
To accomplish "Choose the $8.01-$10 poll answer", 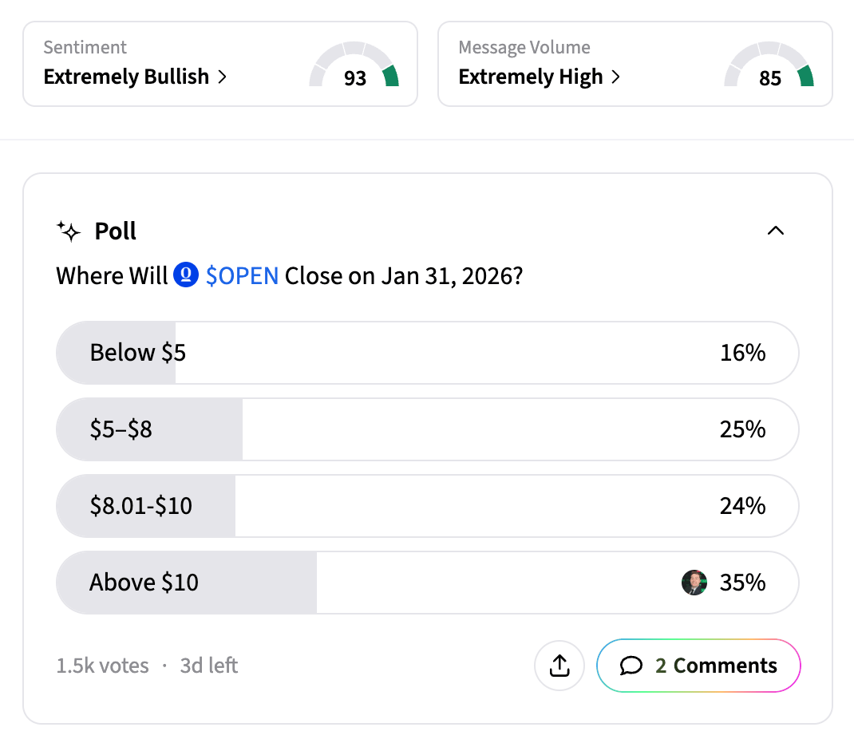I will point(427,506).
